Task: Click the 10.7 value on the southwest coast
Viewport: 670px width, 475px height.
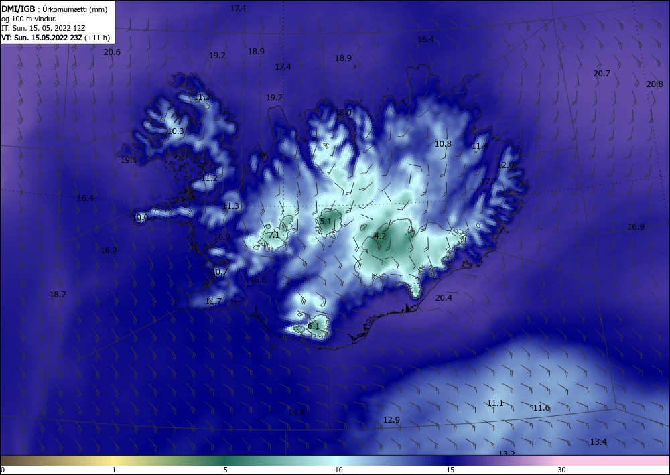Action: [x=219, y=272]
